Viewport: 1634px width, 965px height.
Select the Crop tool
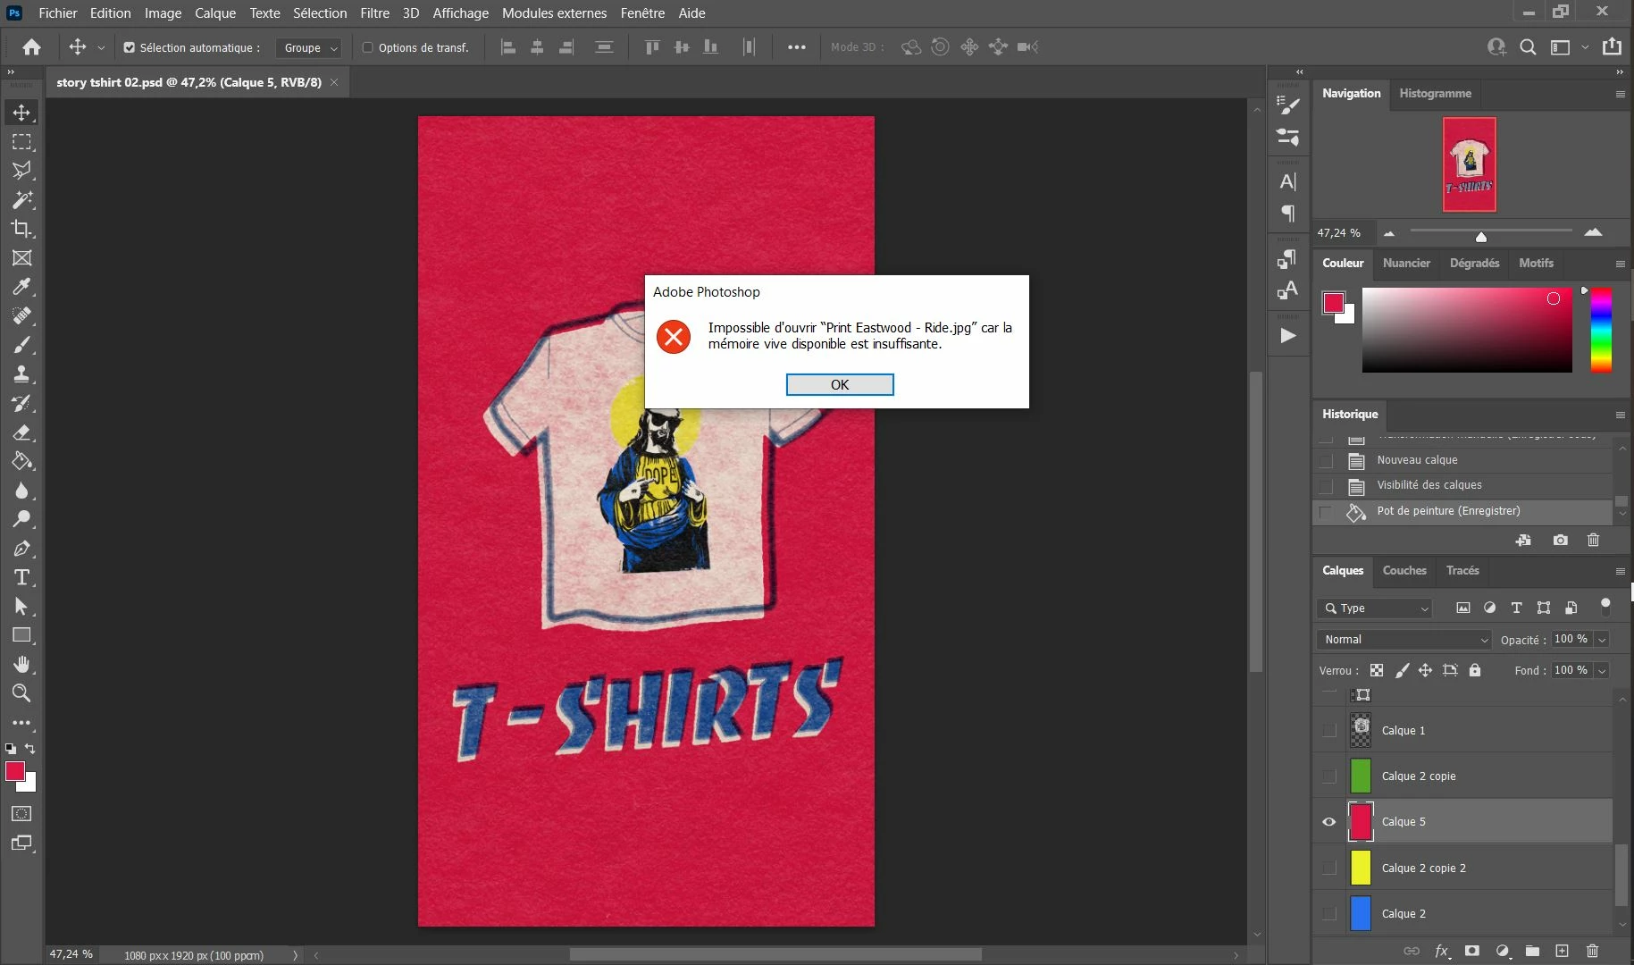click(21, 229)
